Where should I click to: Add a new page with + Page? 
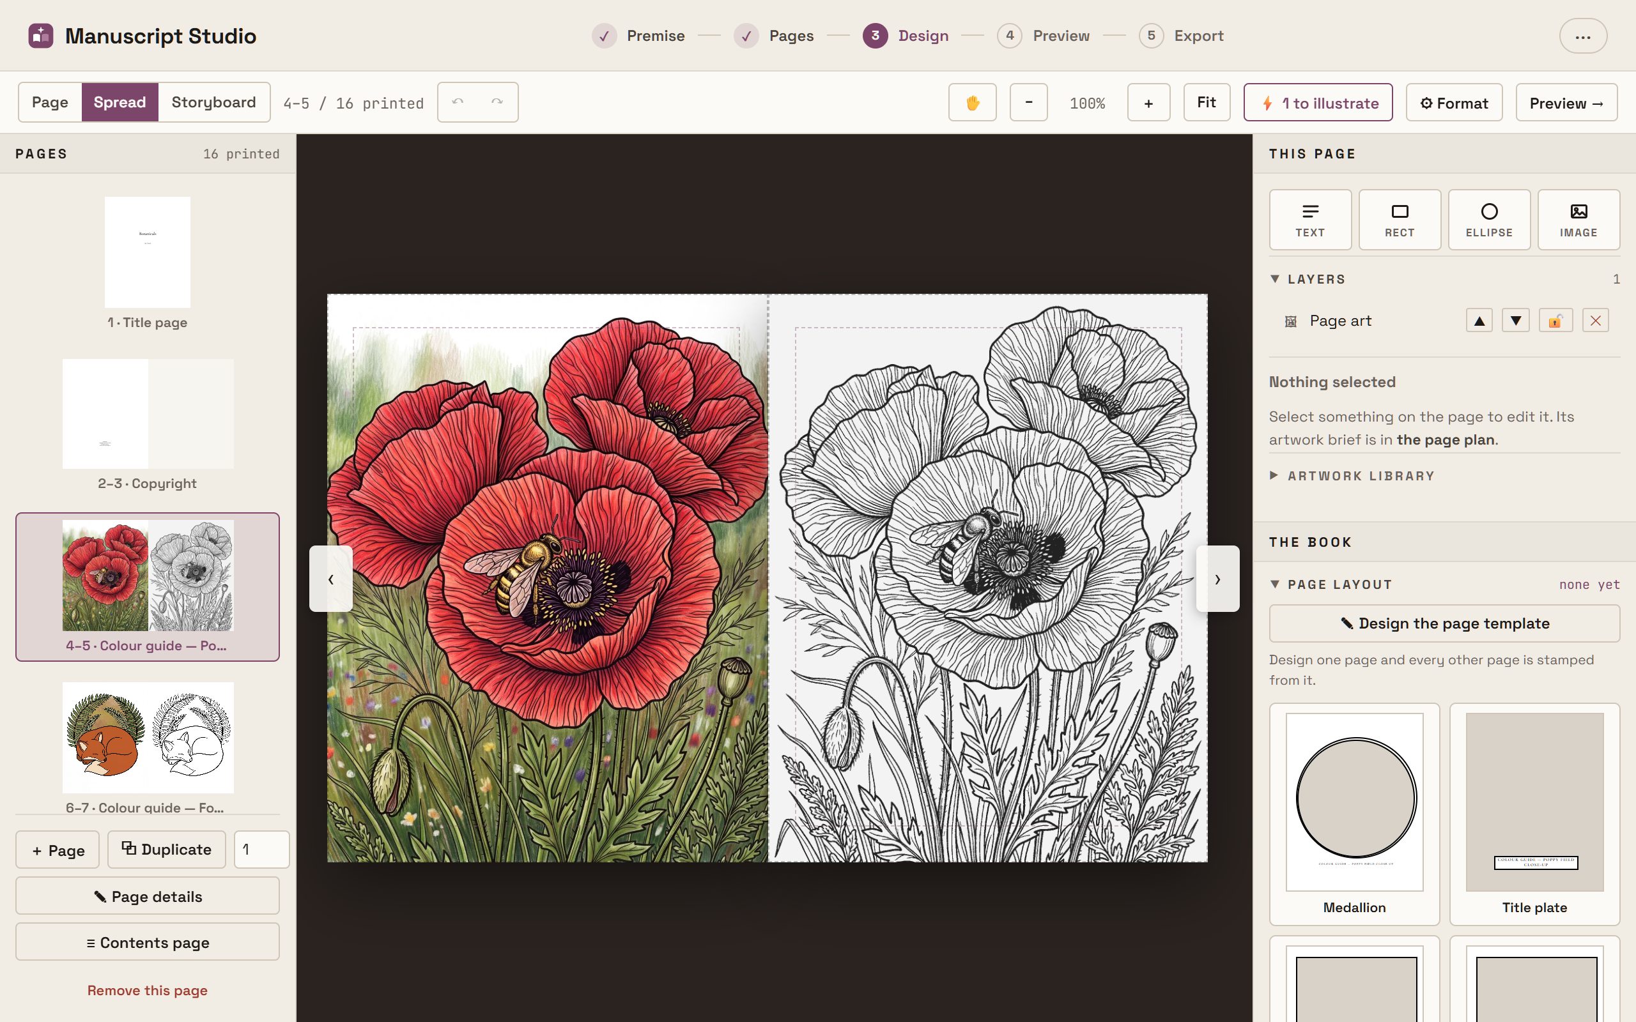[58, 850]
